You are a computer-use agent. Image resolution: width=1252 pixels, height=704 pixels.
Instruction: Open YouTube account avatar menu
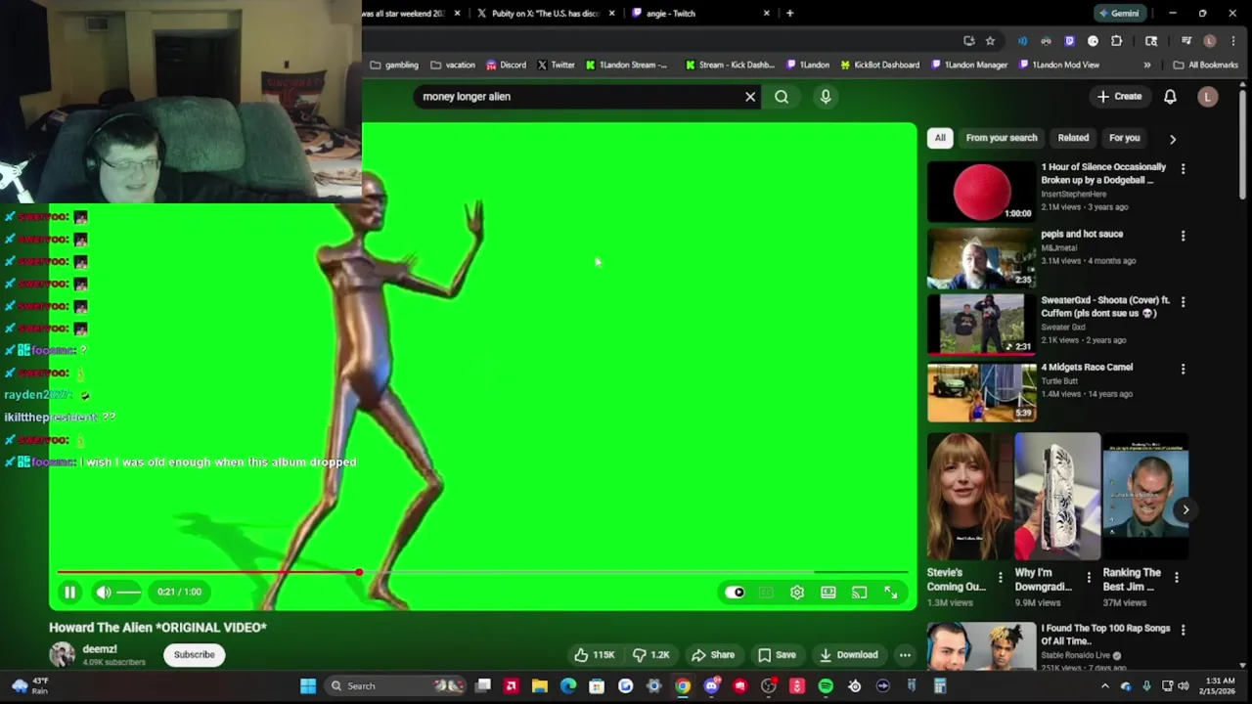tap(1208, 97)
